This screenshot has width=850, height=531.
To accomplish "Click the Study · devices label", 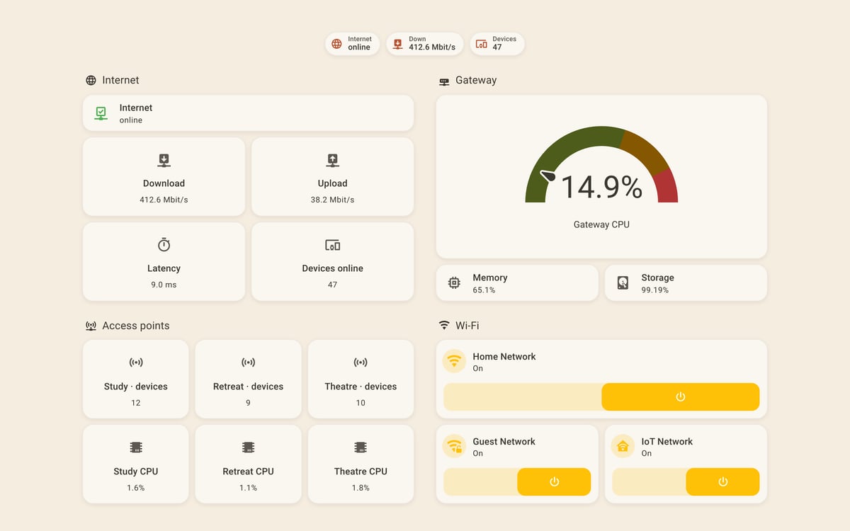I will tap(136, 387).
